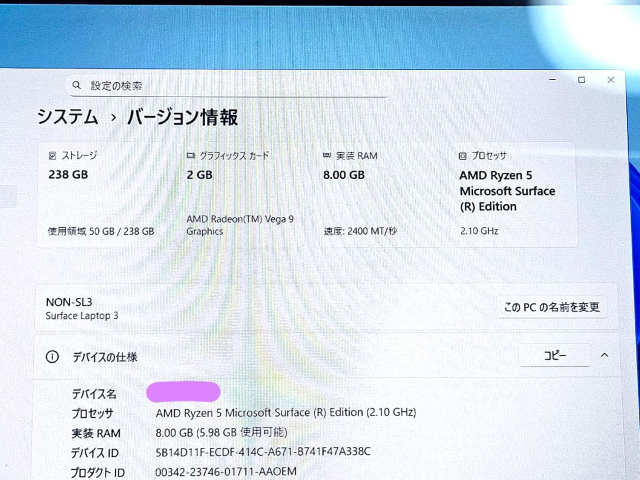Click AMD Ryzen 5 Microsoft Surface Edition heading
This screenshot has height=480, width=640.
click(x=507, y=191)
